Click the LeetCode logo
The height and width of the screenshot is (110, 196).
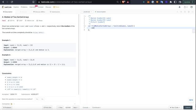pyautogui.click(x=7, y=7)
